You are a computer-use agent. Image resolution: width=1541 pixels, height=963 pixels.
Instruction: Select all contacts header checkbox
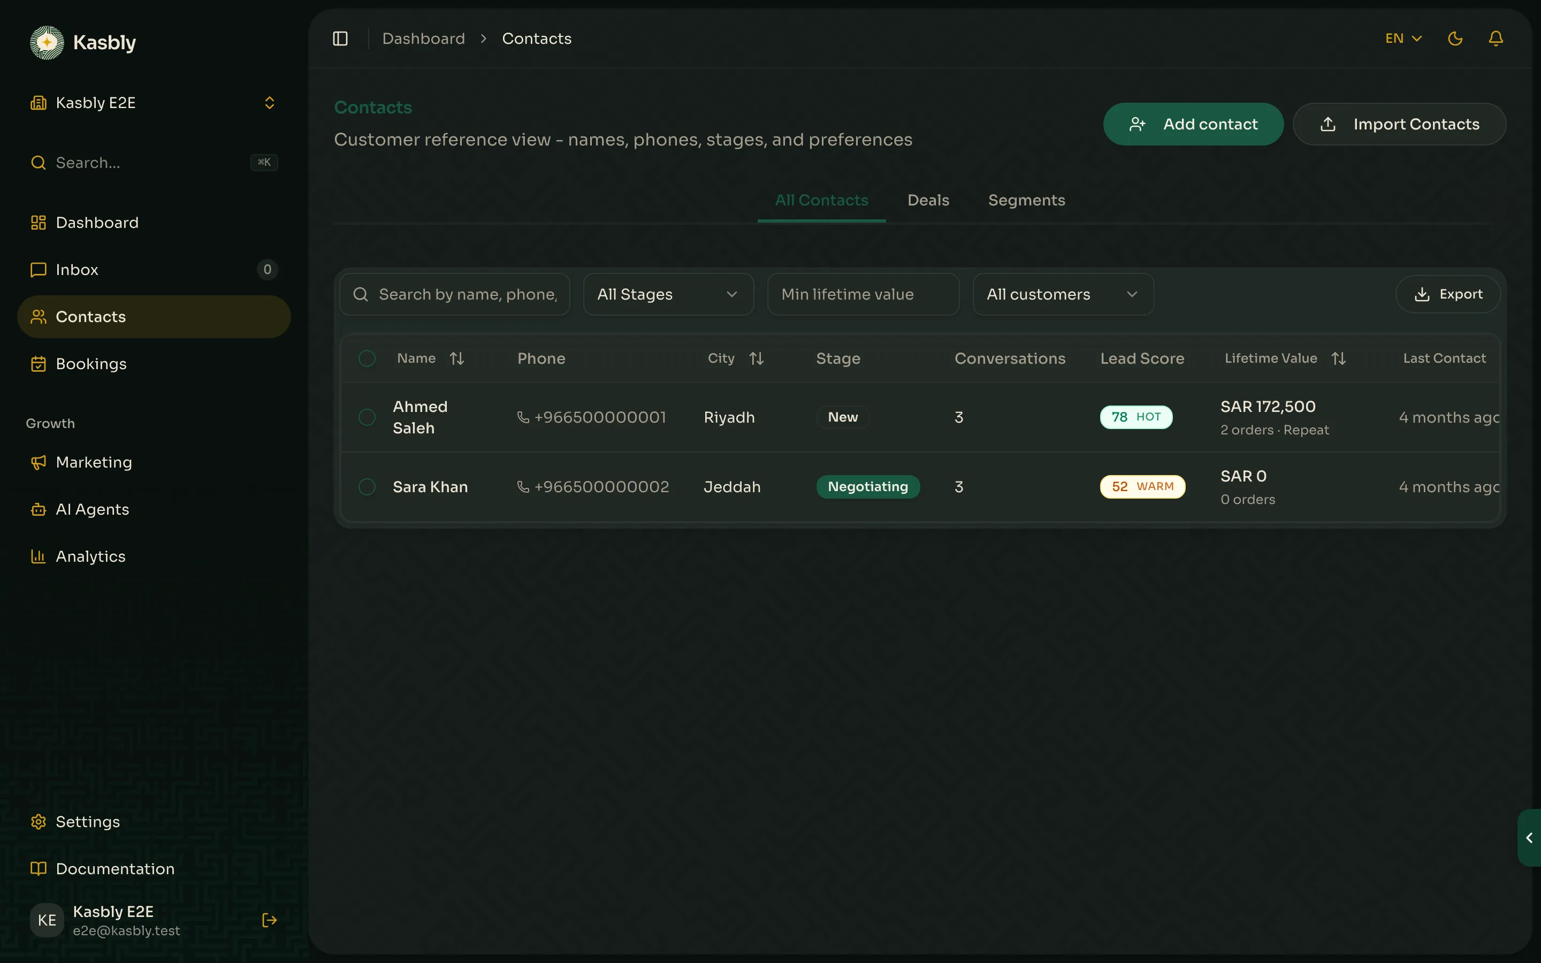point(367,358)
